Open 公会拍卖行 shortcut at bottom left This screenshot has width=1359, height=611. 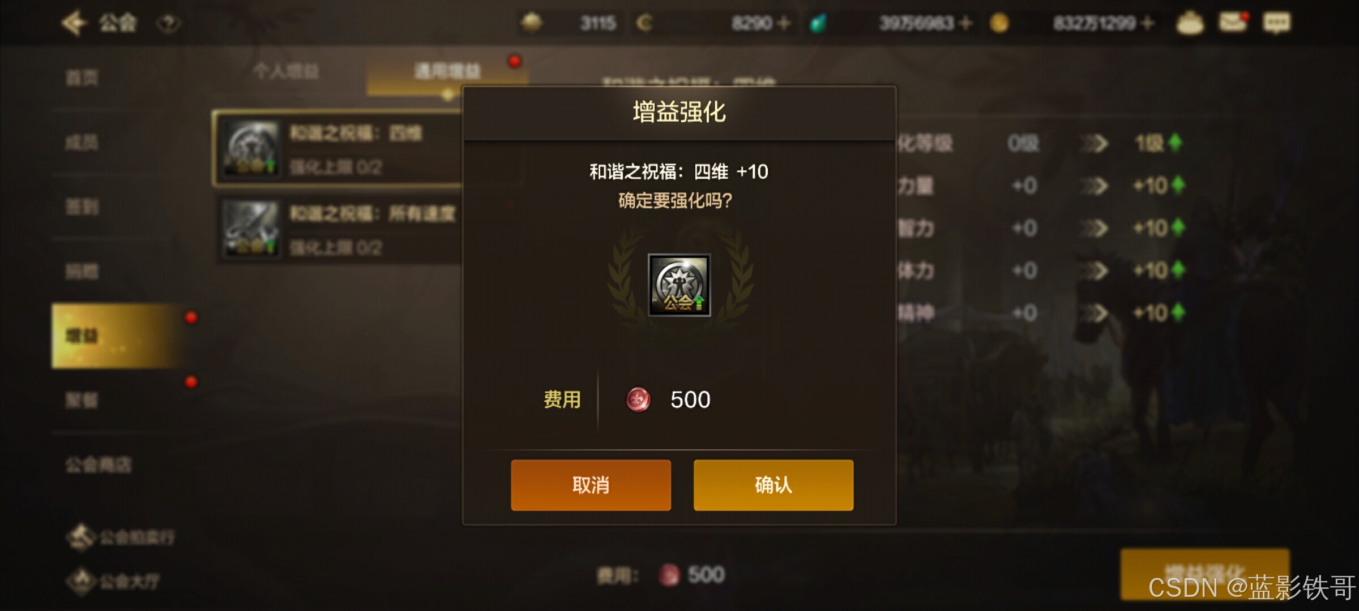121,537
